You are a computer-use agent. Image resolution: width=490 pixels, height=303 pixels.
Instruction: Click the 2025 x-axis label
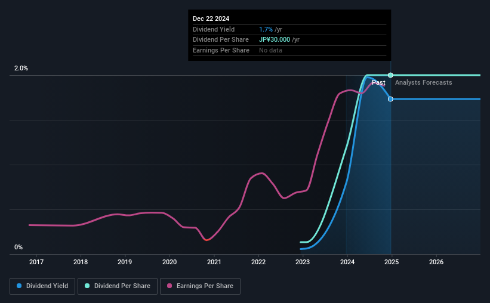coord(392,262)
